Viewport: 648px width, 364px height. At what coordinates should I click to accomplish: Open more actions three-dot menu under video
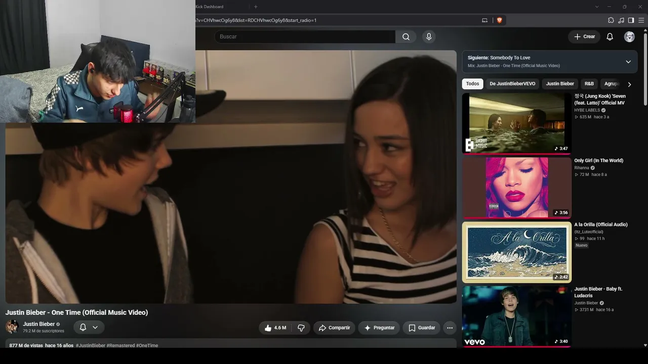tap(450, 328)
